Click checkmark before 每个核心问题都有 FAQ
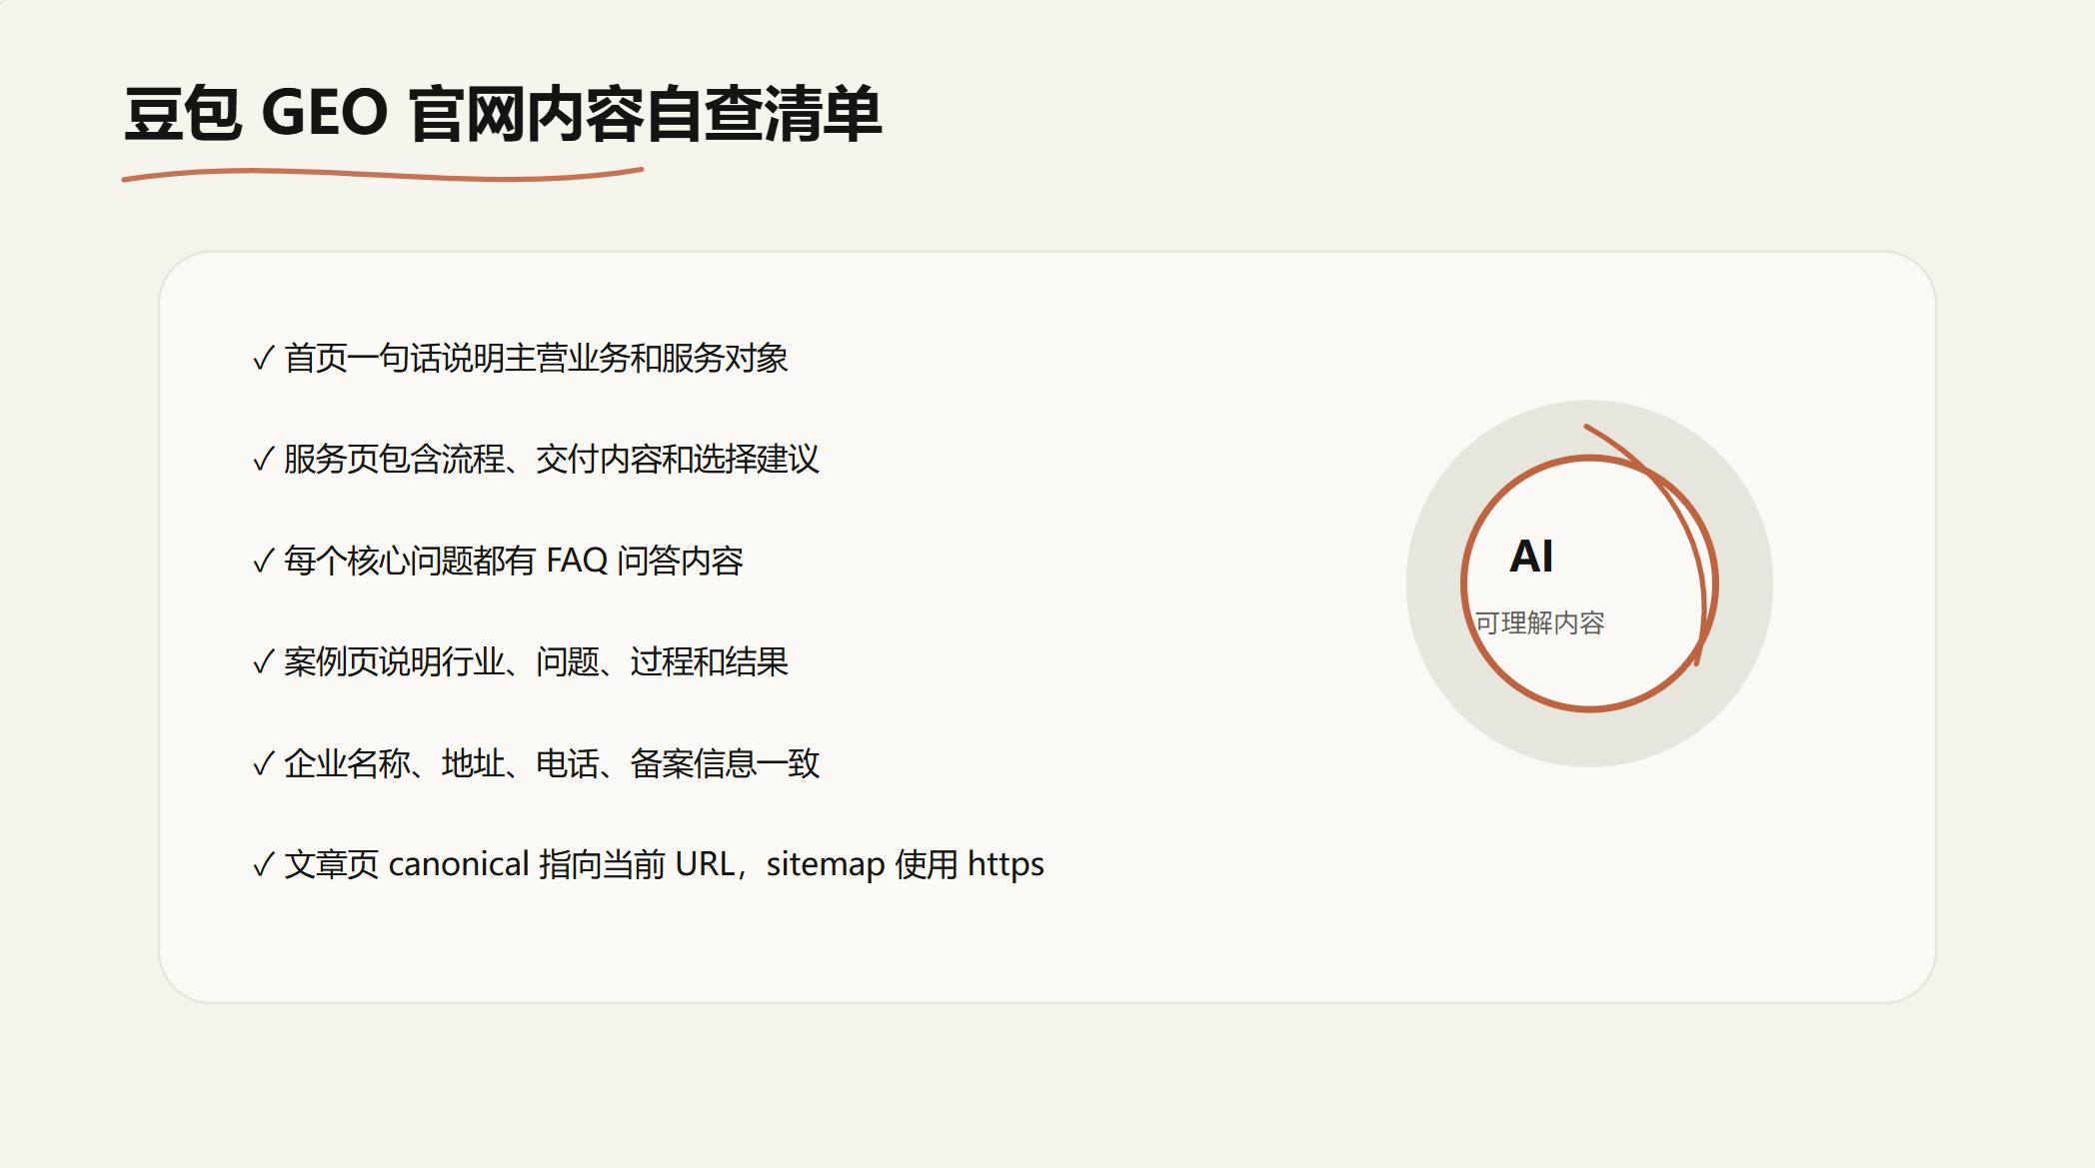 tap(263, 561)
